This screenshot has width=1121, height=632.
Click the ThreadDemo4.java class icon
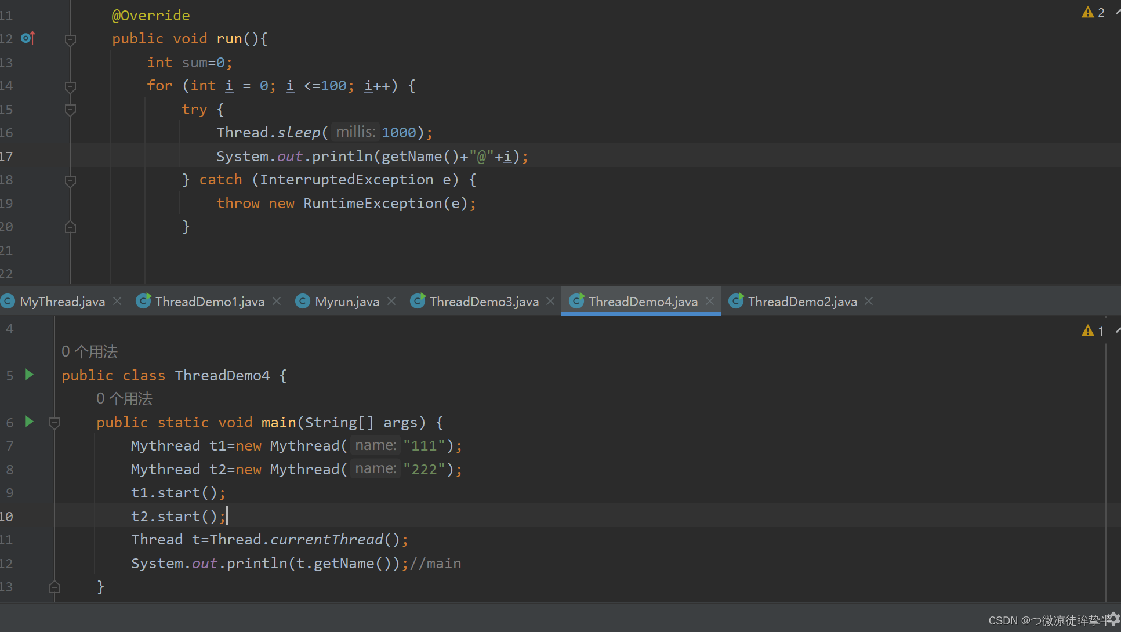pyautogui.click(x=576, y=301)
